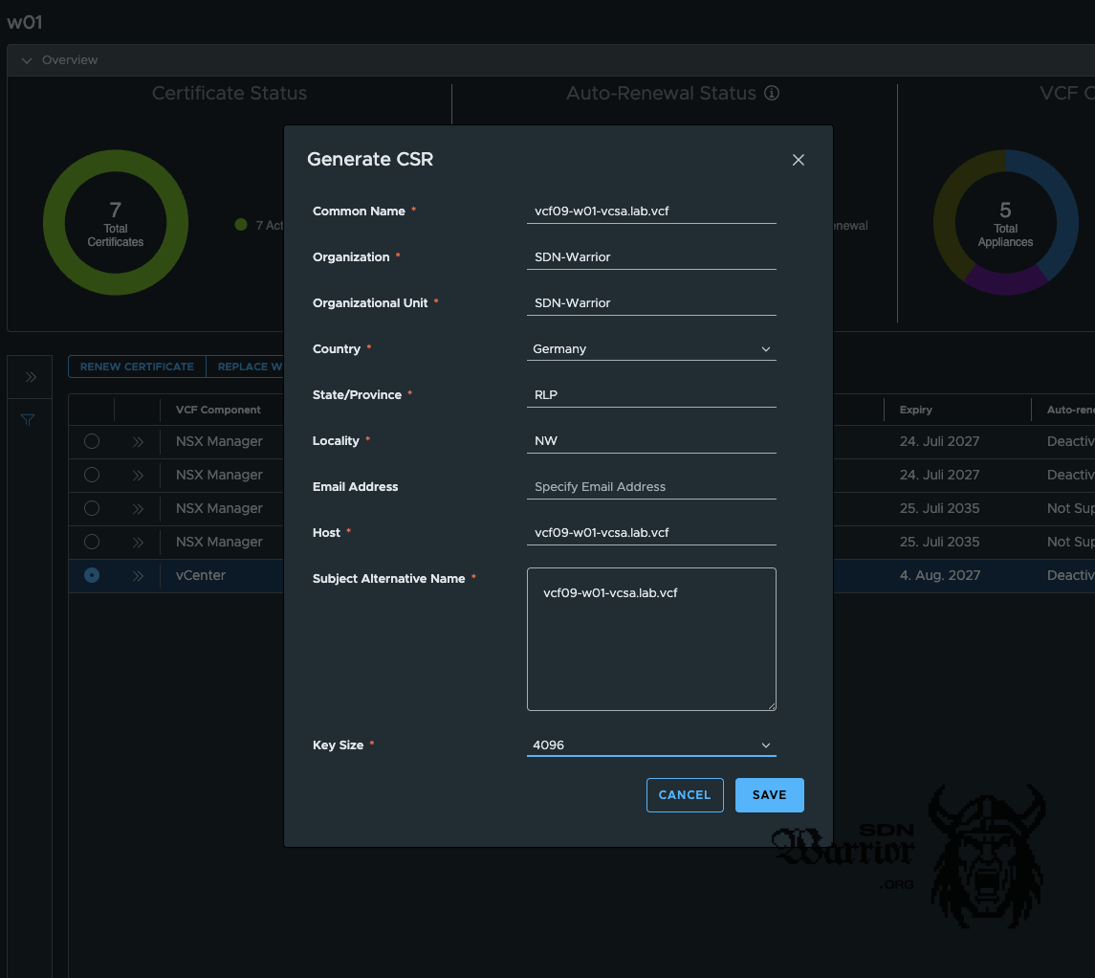Collapse the Overview section

(27, 59)
